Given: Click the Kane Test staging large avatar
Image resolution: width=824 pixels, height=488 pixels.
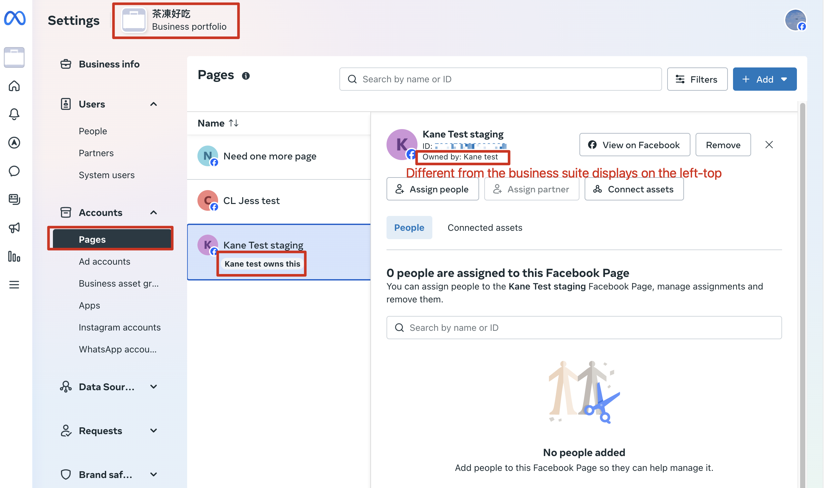Looking at the screenshot, I should tap(401, 145).
